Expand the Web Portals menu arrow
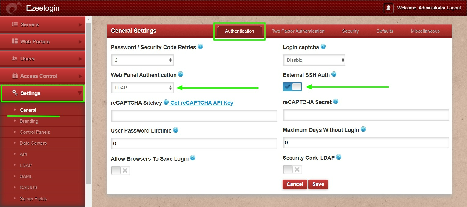Viewport: 467px width, 207px height. (x=80, y=42)
